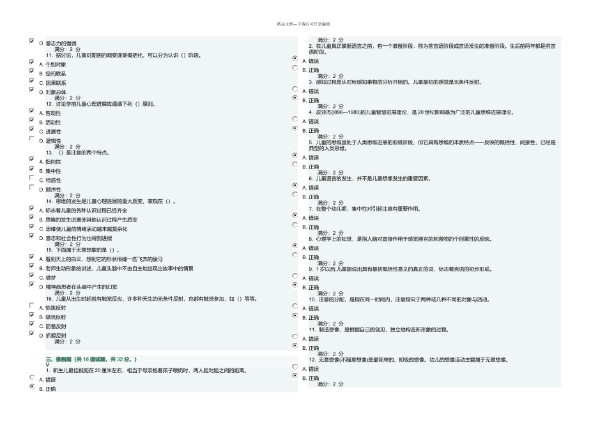Image resolution: width=607 pixels, height=429 pixels.
Task: Toggle checkbox D. 精神病患者在头脑中产生的幻觉
Action: coord(32,285)
